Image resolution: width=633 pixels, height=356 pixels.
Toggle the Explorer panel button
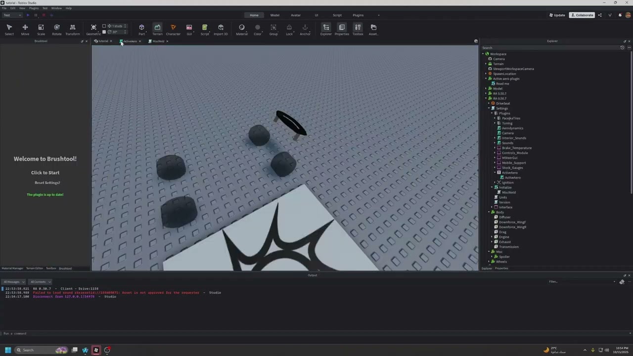coord(326,30)
